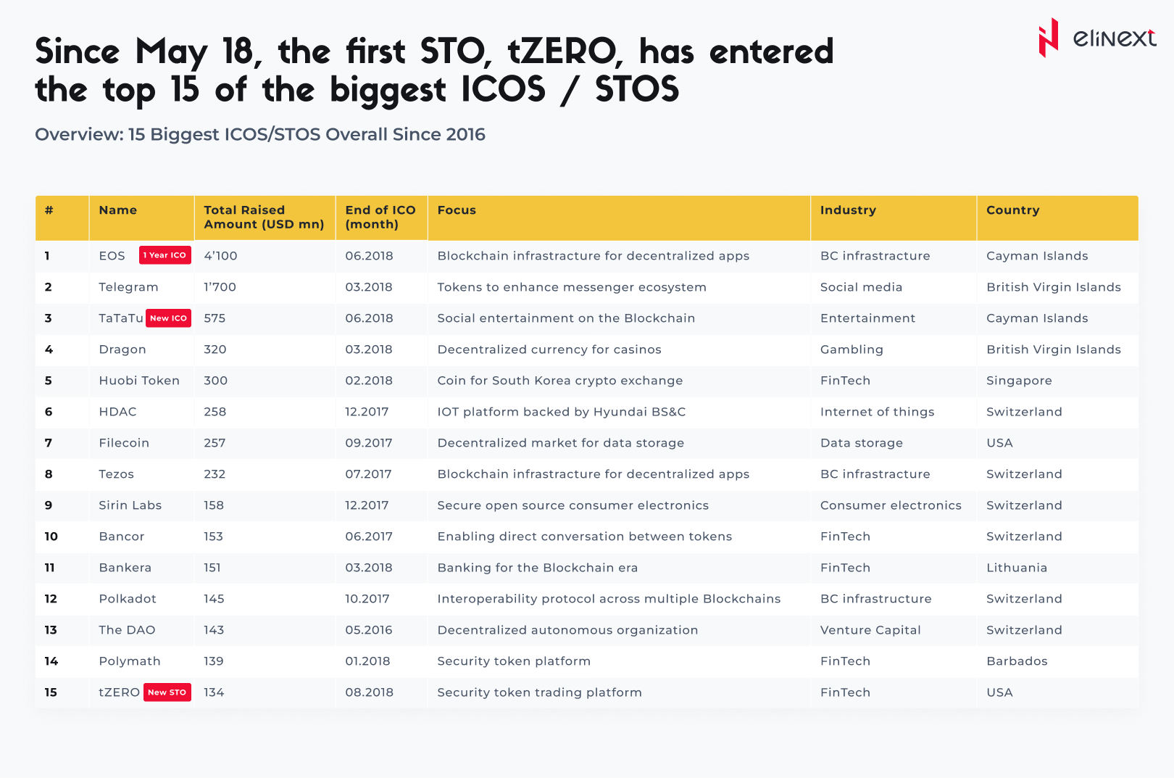Click the Country column header
Screen dimensions: 1174x778
[x=1012, y=210]
